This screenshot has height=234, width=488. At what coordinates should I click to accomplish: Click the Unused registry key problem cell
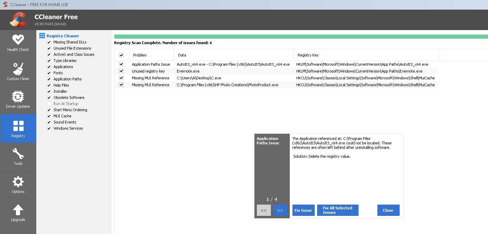pos(148,71)
